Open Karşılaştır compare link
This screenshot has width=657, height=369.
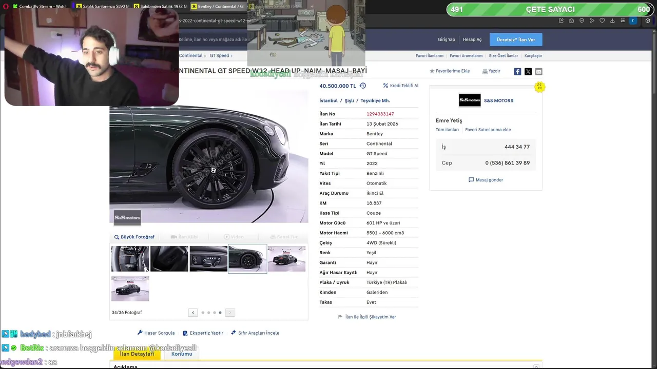coord(533,56)
